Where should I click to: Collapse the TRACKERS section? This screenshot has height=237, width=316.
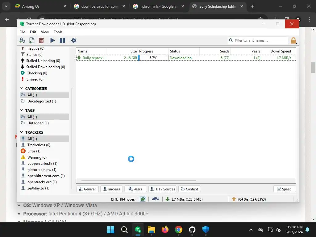pyautogui.click(x=22, y=132)
